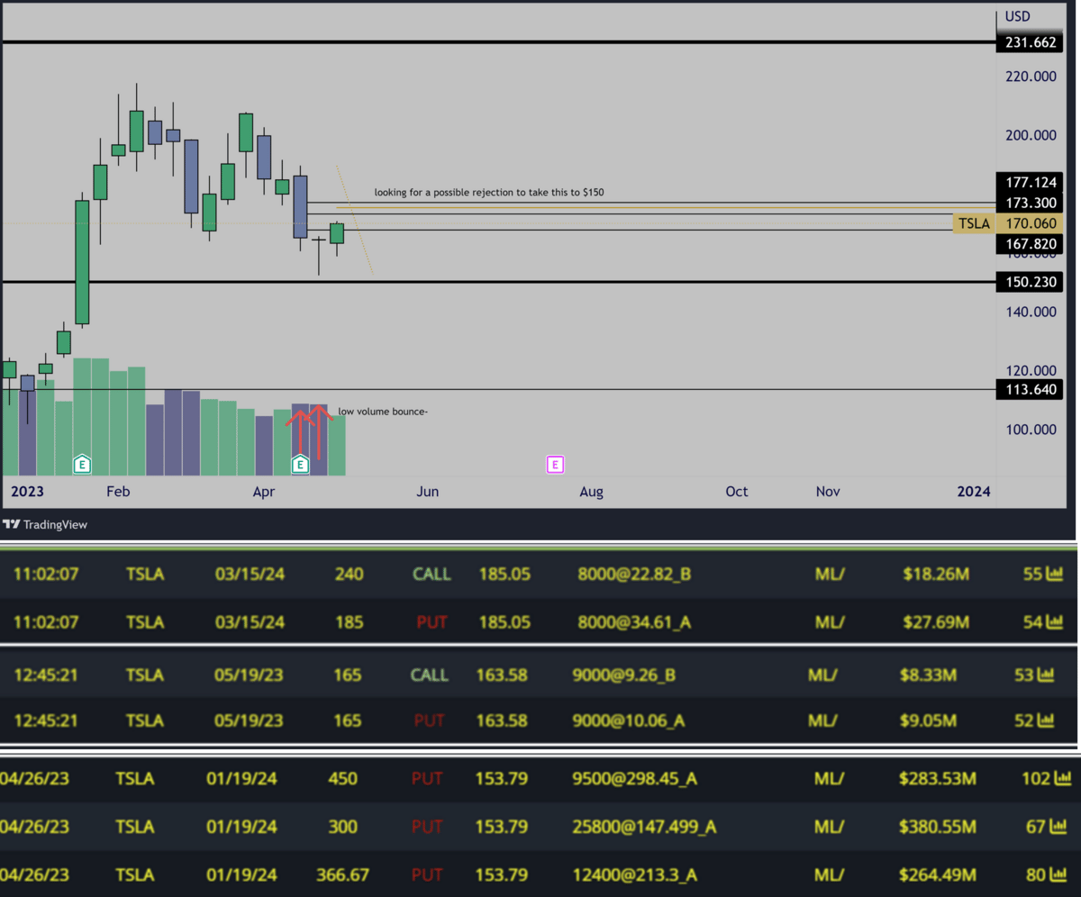Open chart icon beside the 102 count
The image size is (1081, 897).
pyautogui.click(x=1061, y=778)
